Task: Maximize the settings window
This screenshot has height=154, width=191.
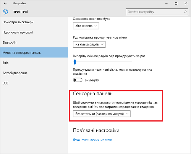Action: pos(176,3)
